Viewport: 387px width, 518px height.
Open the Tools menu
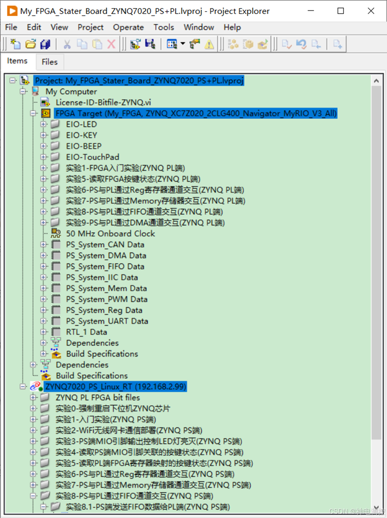(x=163, y=27)
